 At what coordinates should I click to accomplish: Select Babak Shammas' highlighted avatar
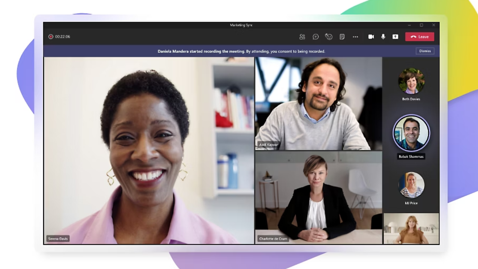click(411, 133)
